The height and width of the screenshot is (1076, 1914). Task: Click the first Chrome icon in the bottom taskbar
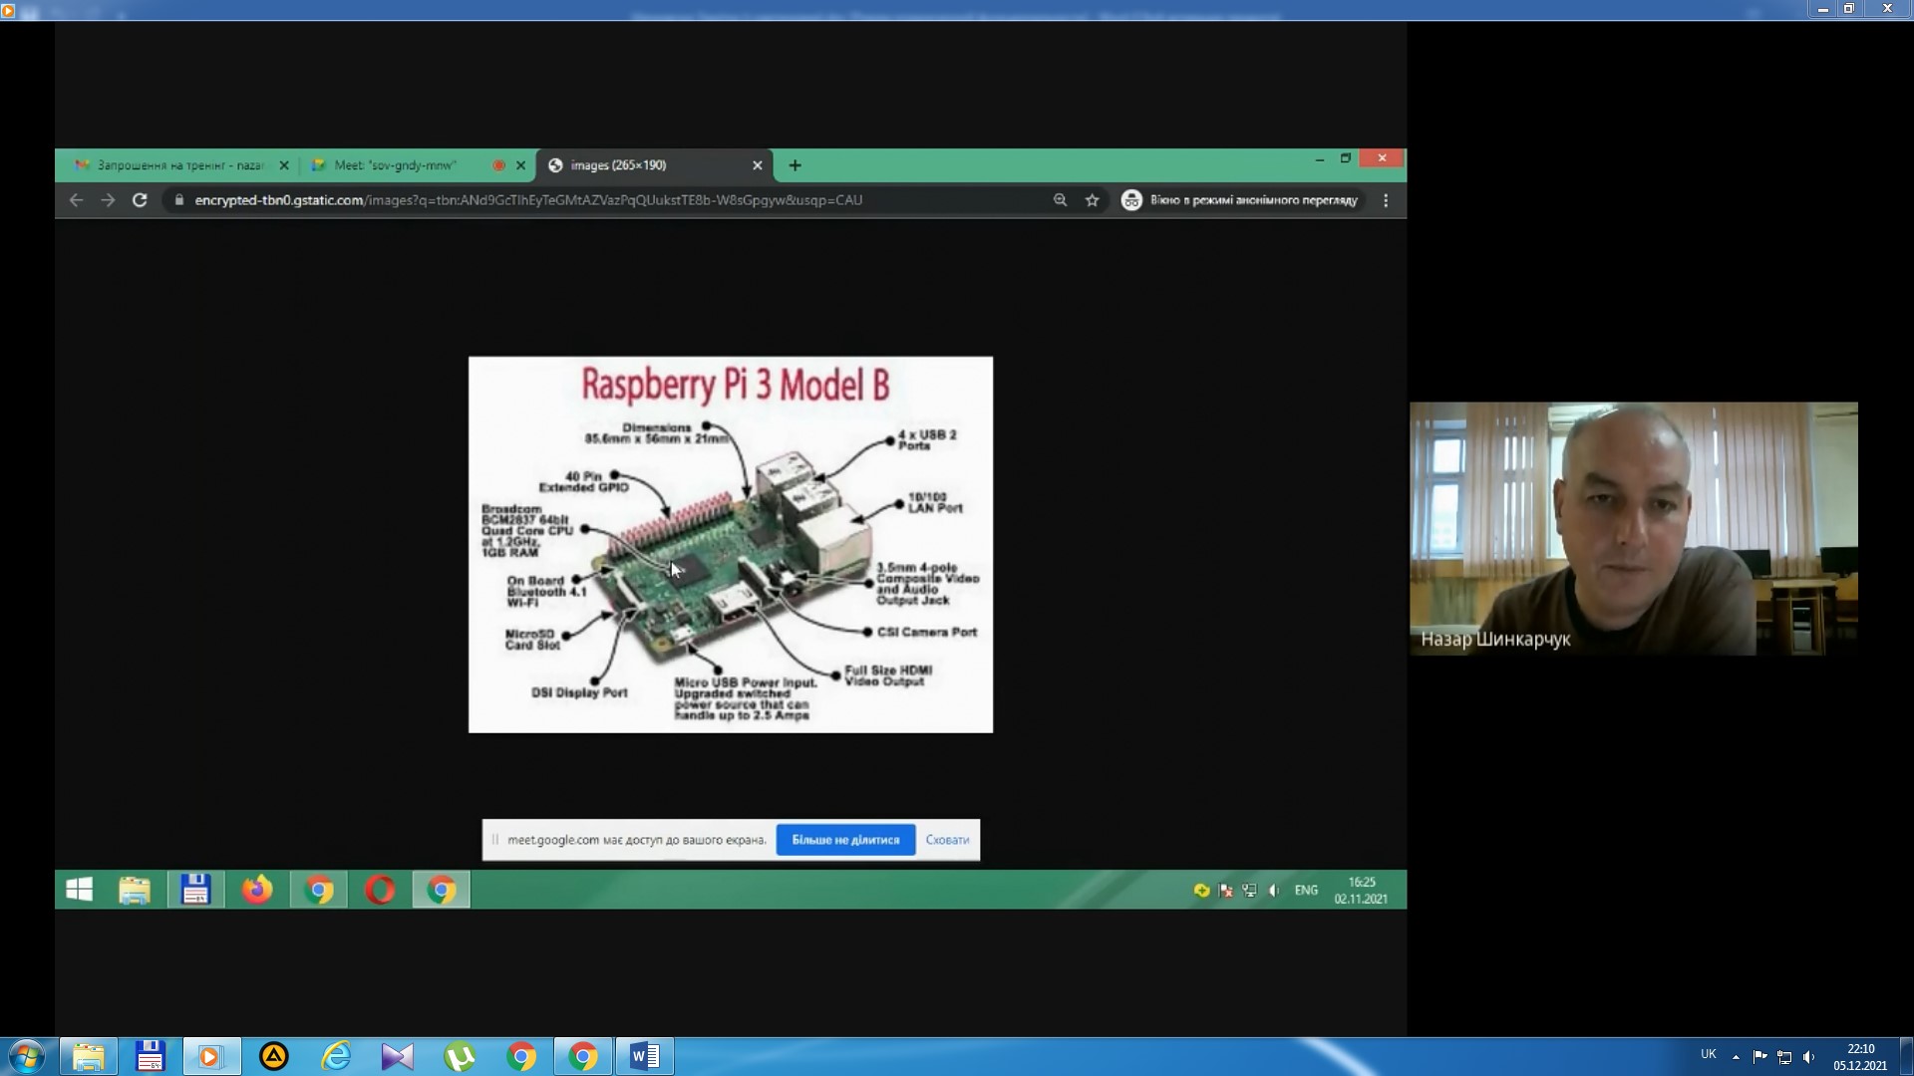(x=521, y=1056)
